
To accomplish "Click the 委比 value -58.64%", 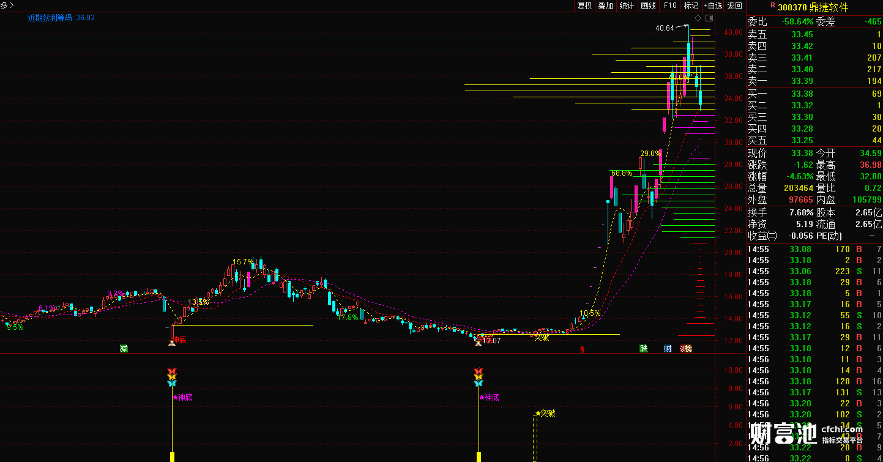I will [x=798, y=21].
